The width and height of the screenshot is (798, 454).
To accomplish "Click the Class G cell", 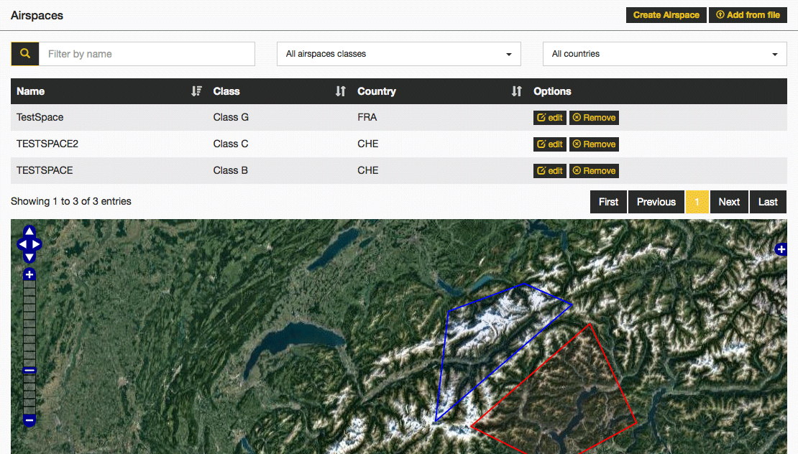I will pos(231,117).
